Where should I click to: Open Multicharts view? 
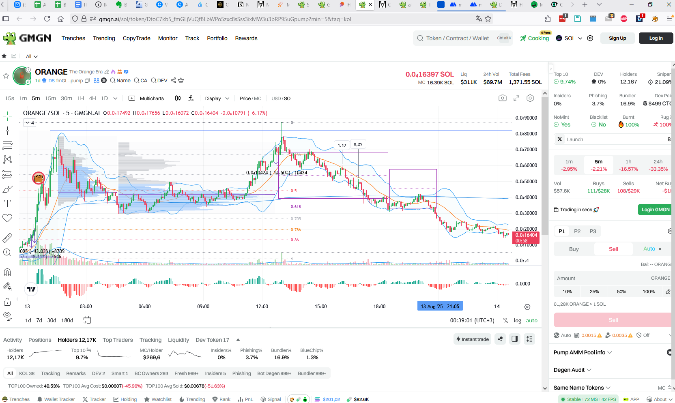click(x=146, y=99)
